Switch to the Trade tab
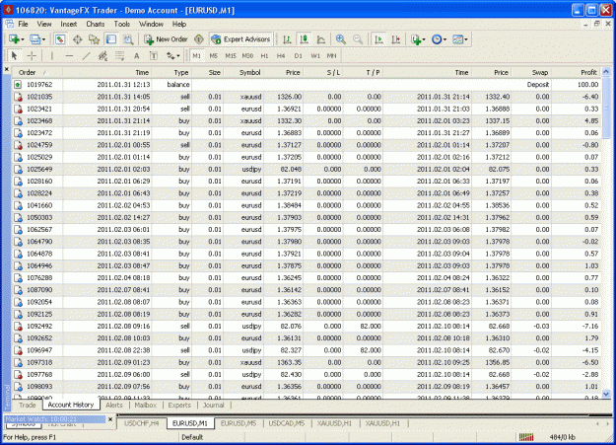The width and height of the screenshot is (616, 445). [28, 405]
